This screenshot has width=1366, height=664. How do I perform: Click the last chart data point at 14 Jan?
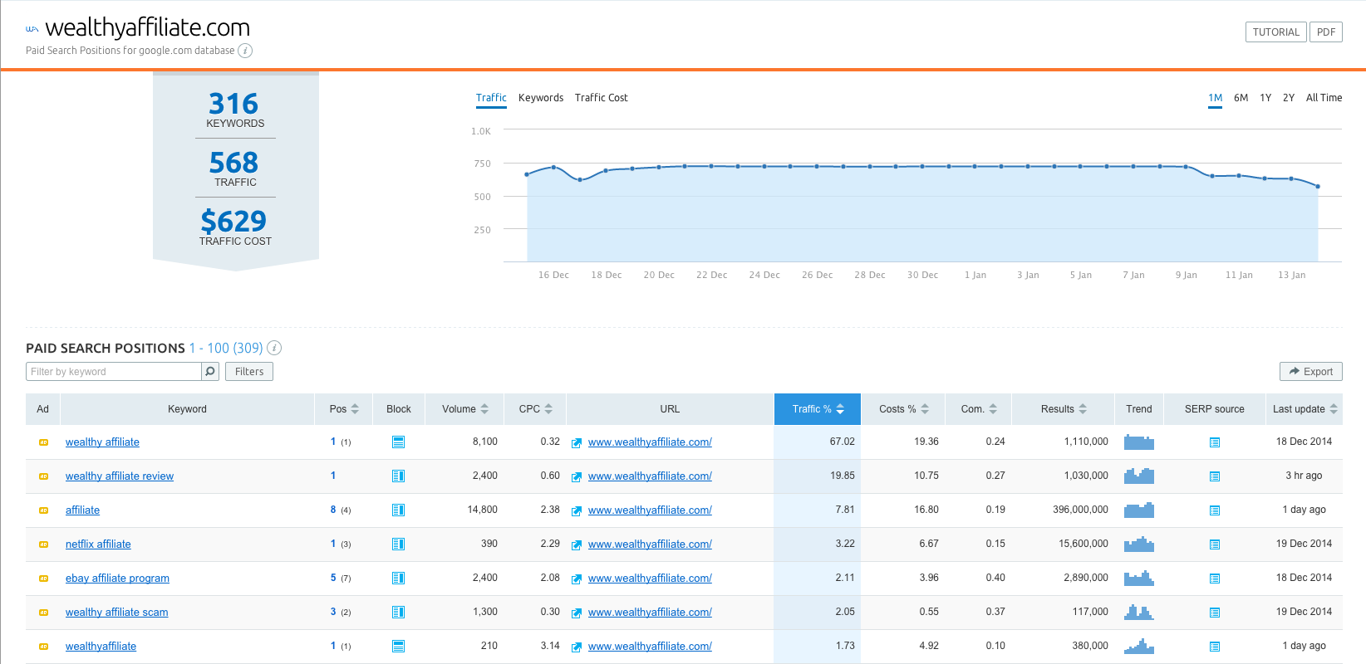(1318, 187)
